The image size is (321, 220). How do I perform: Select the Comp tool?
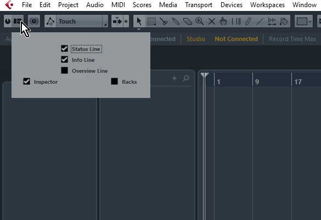(x=236, y=21)
